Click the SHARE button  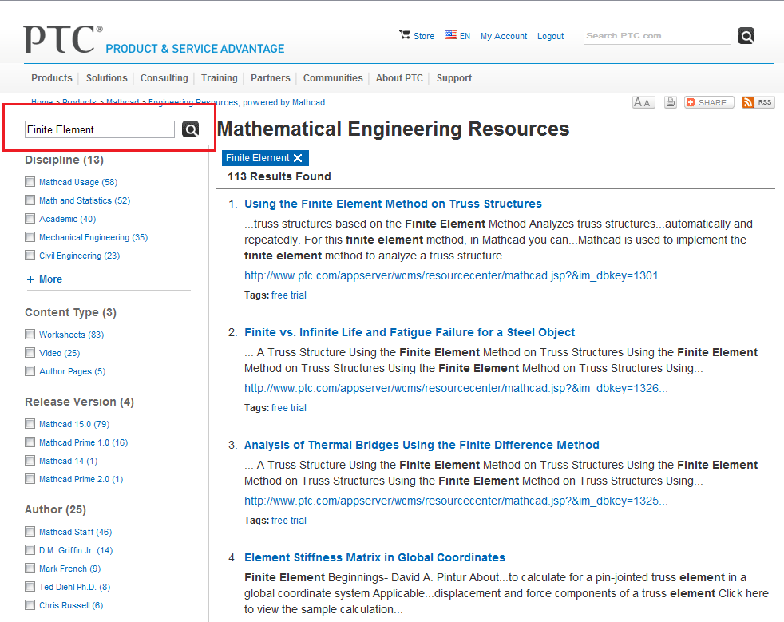click(x=708, y=102)
